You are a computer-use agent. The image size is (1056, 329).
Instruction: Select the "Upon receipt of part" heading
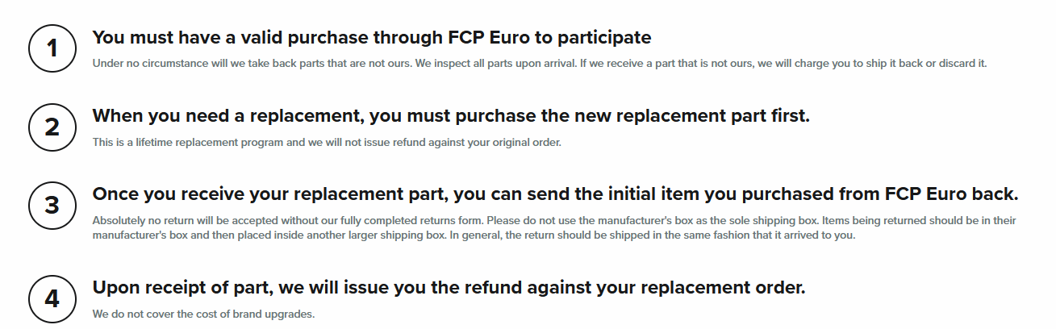449,287
